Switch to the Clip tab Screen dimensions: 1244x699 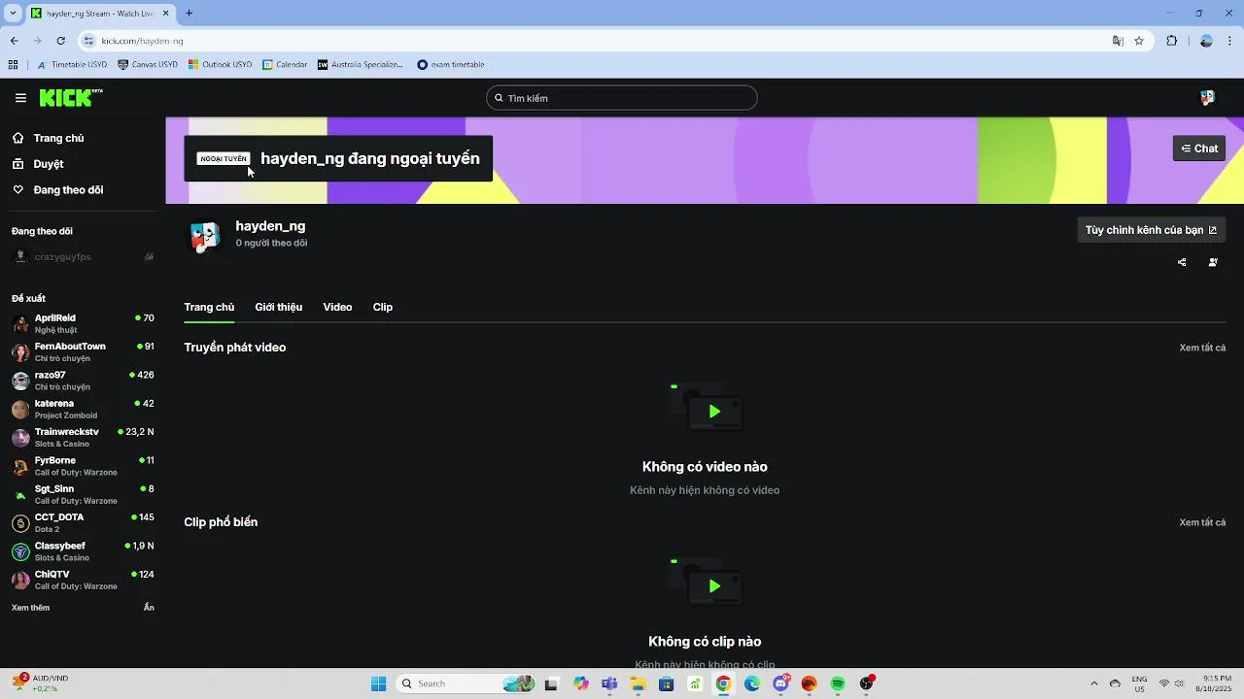383,307
